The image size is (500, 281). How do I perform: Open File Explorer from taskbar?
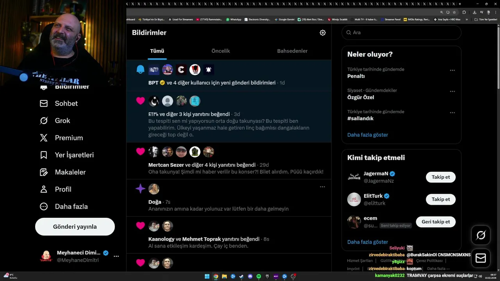click(x=224, y=277)
